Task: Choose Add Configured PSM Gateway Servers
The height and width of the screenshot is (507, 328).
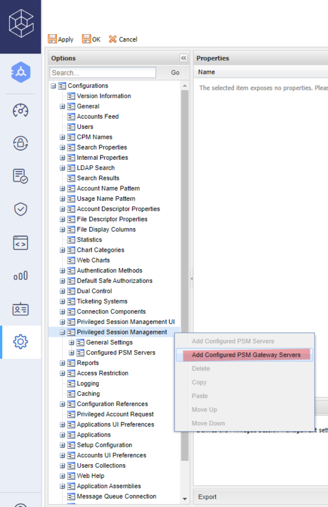Action: (246, 355)
